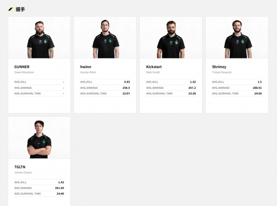Click Shrimzy's AVG.DAMAGE value 288.91

(257, 88)
